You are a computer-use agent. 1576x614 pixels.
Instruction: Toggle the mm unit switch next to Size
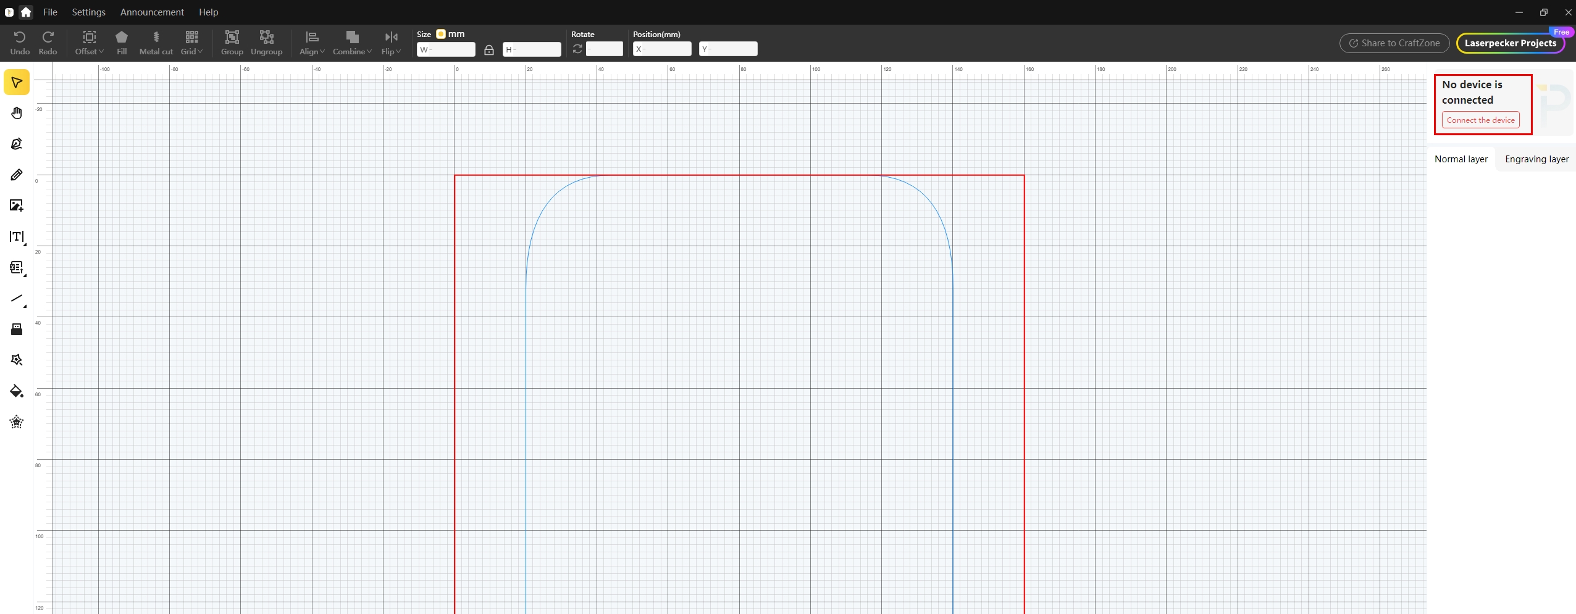point(441,34)
